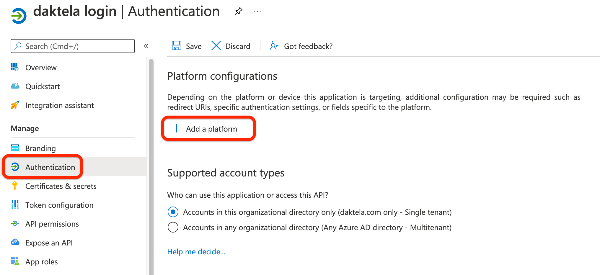
Task: Open the Overview section icon
Action: (x=14, y=67)
